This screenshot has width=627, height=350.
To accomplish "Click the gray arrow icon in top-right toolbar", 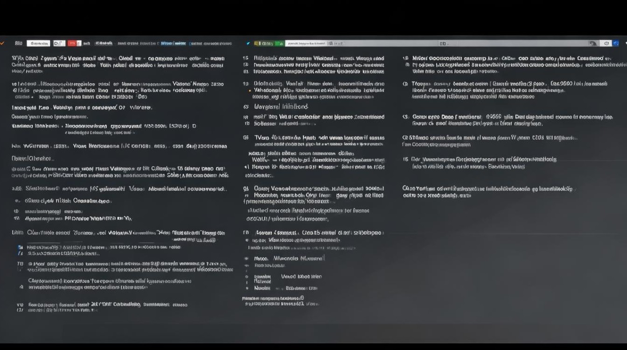I will click(593, 43).
